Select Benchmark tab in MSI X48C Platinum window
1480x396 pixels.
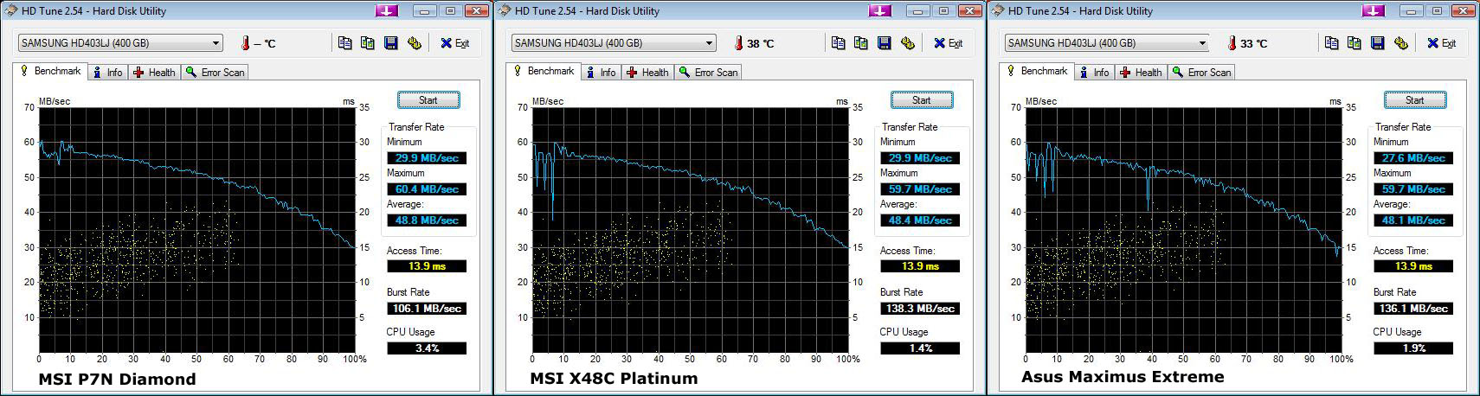[x=543, y=71]
